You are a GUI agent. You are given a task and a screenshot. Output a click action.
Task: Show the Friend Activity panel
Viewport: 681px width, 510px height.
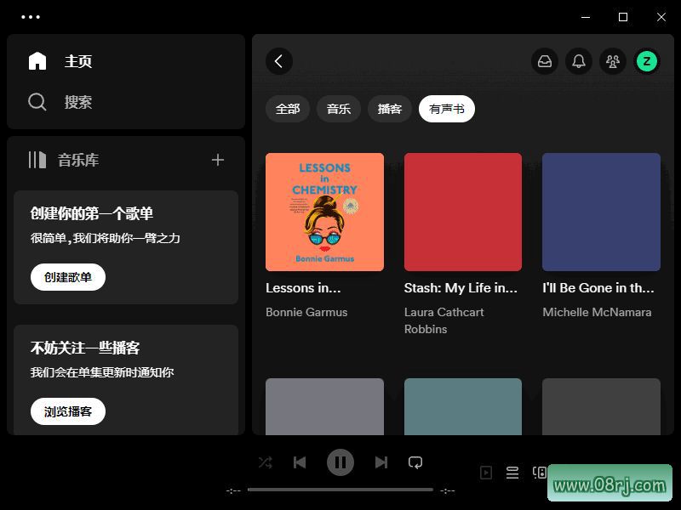pyautogui.click(x=613, y=61)
